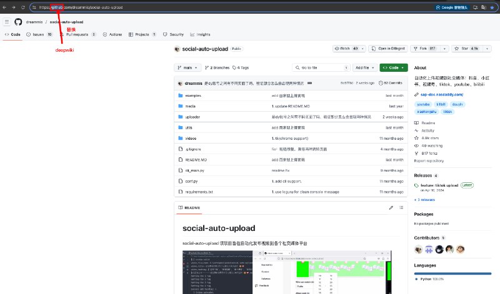
Task: Go to GitHub home via Octocat logo
Action: click(18, 22)
